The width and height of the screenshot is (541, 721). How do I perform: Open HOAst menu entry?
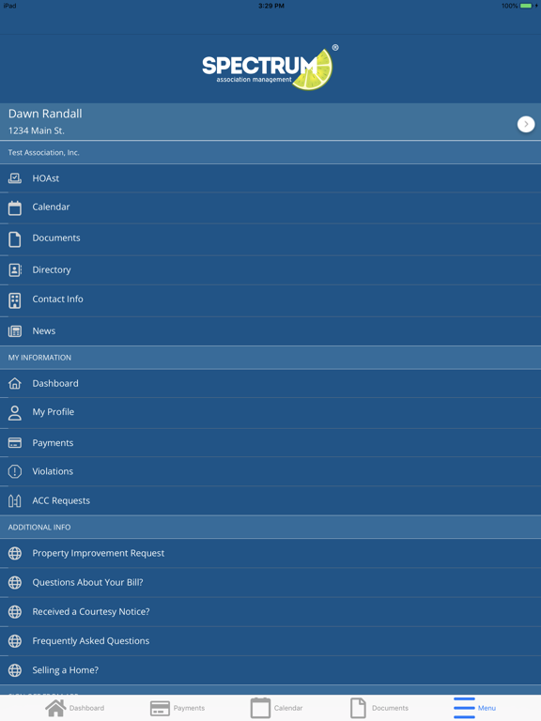[x=270, y=178]
